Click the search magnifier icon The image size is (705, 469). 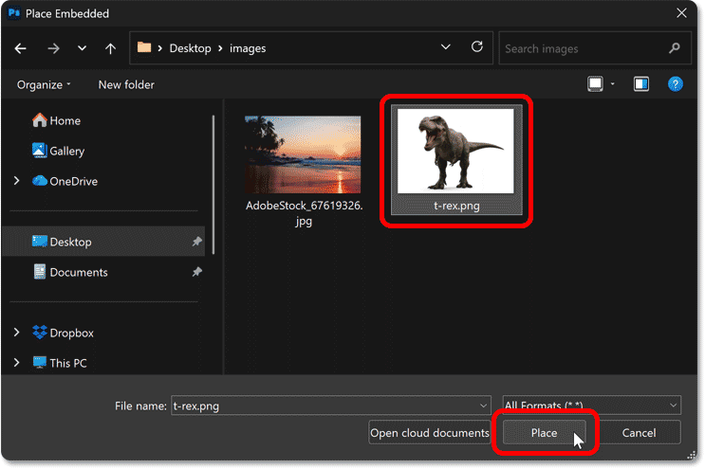click(x=675, y=47)
